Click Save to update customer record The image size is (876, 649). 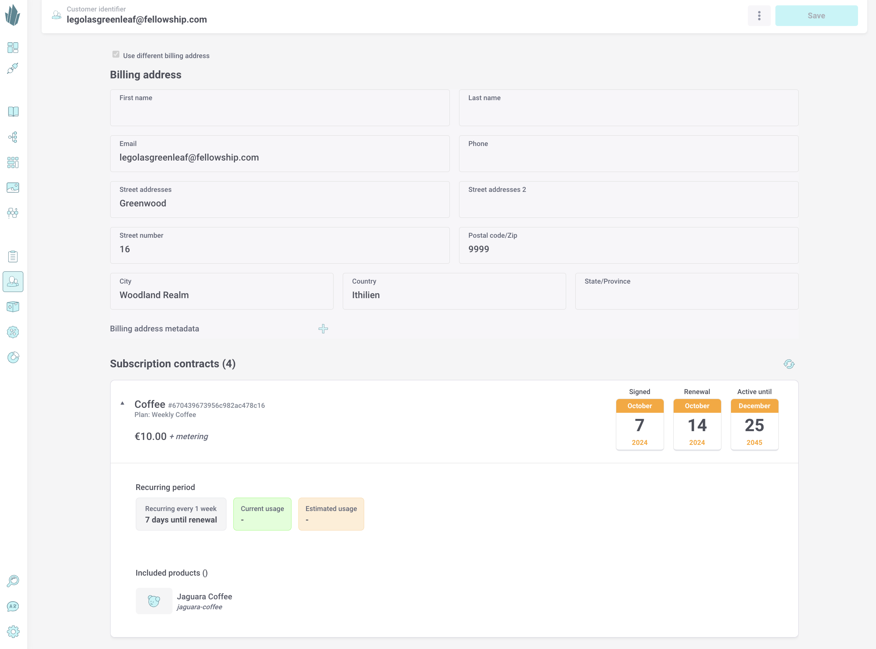point(817,14)
